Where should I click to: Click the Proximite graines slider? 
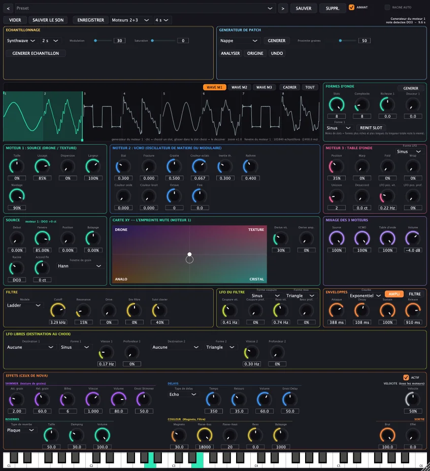coord(348,41)
